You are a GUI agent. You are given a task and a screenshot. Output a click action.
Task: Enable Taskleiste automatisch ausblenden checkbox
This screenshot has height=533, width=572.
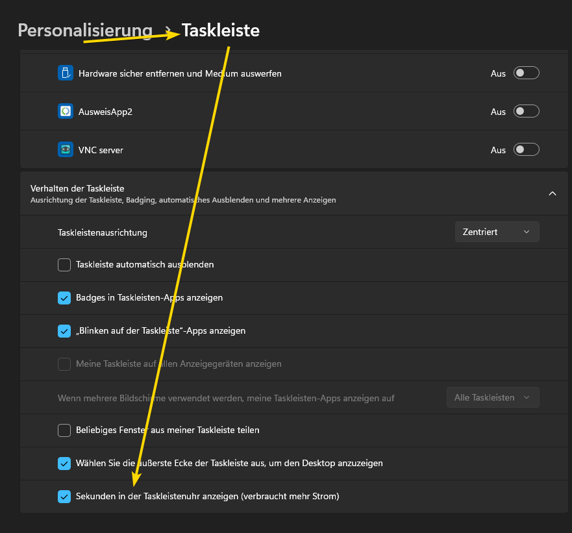pos(64,265)
